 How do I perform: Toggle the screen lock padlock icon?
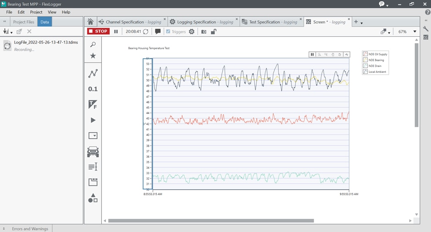[x=213, y=32]
